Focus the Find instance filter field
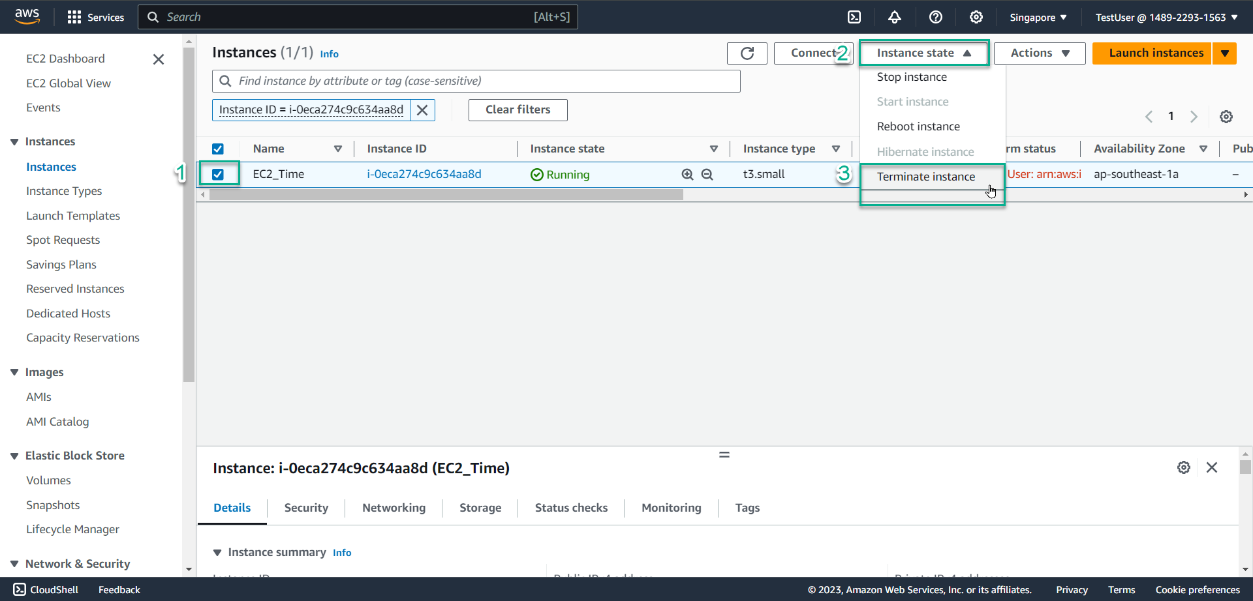Viewport: 1253px width, 601px height. (476, 81)
